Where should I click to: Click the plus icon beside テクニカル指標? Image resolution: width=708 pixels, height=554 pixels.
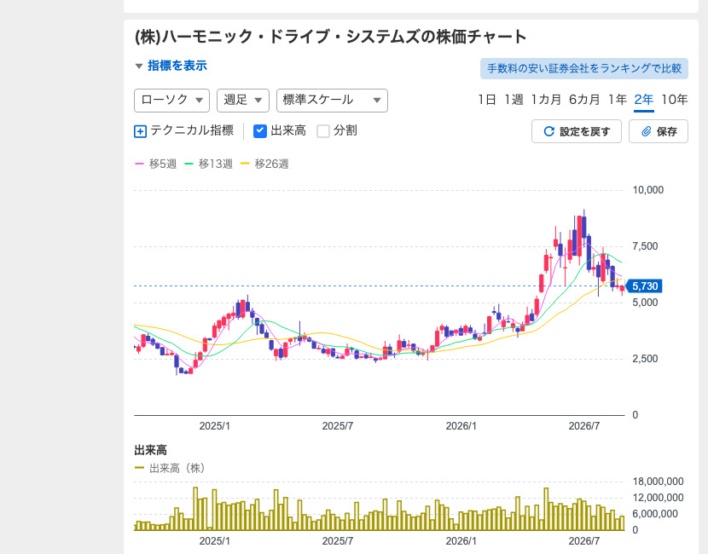(x=141, y=132)
